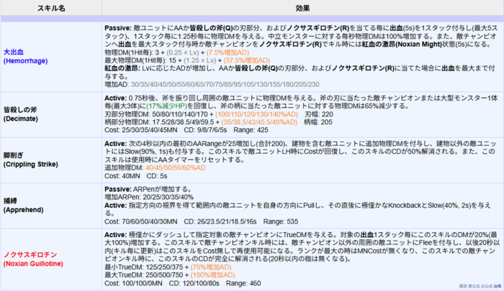Screen dimensions: 504x291
Task: Open the 英公式 link below the table
Action: tap(474, 286)
